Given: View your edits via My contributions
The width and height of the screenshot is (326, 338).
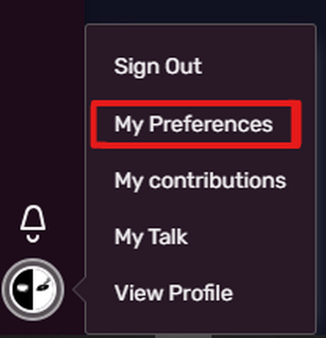Looking at the screenshot, I should click(200, 181).
